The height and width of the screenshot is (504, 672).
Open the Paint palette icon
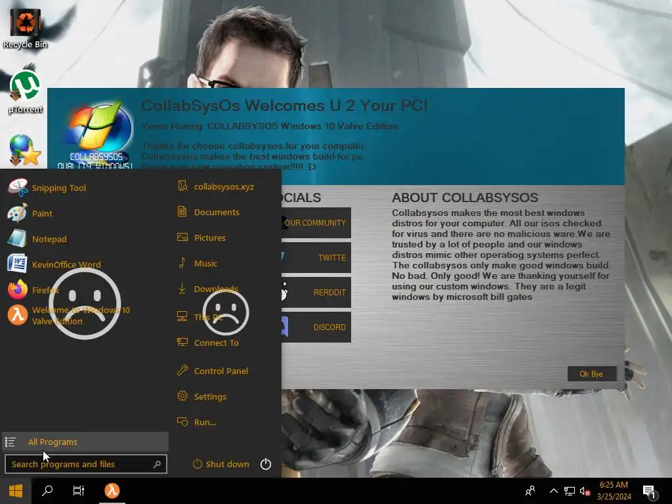pyautogui.click(x=18, y=213)
